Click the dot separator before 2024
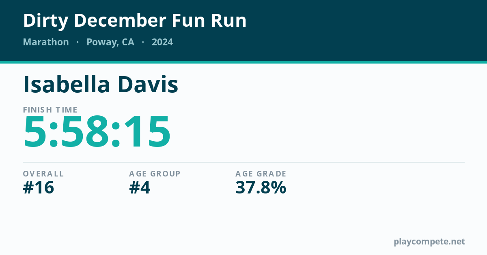The height and width of the screenshot is (255, 487). click(x=143, y=42)
